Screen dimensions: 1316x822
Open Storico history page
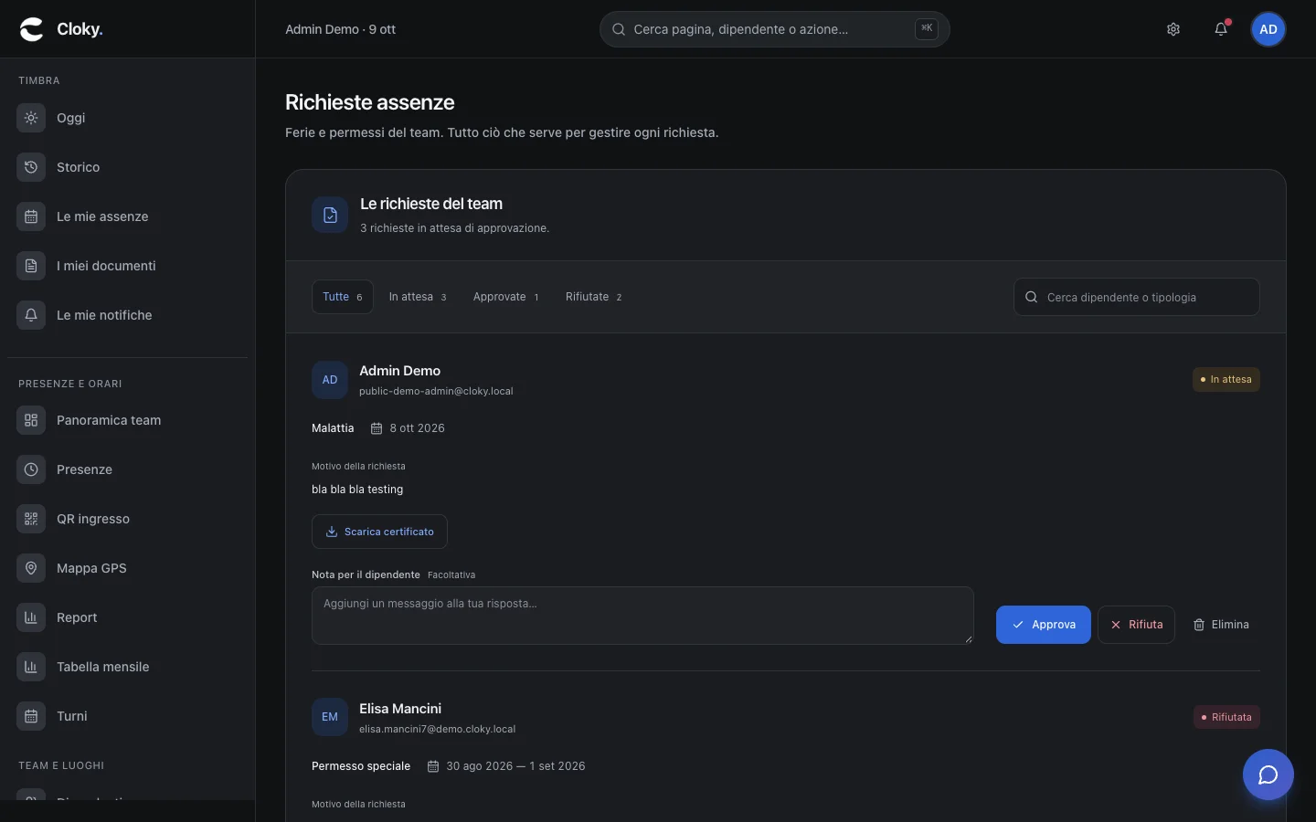(128, 167)
